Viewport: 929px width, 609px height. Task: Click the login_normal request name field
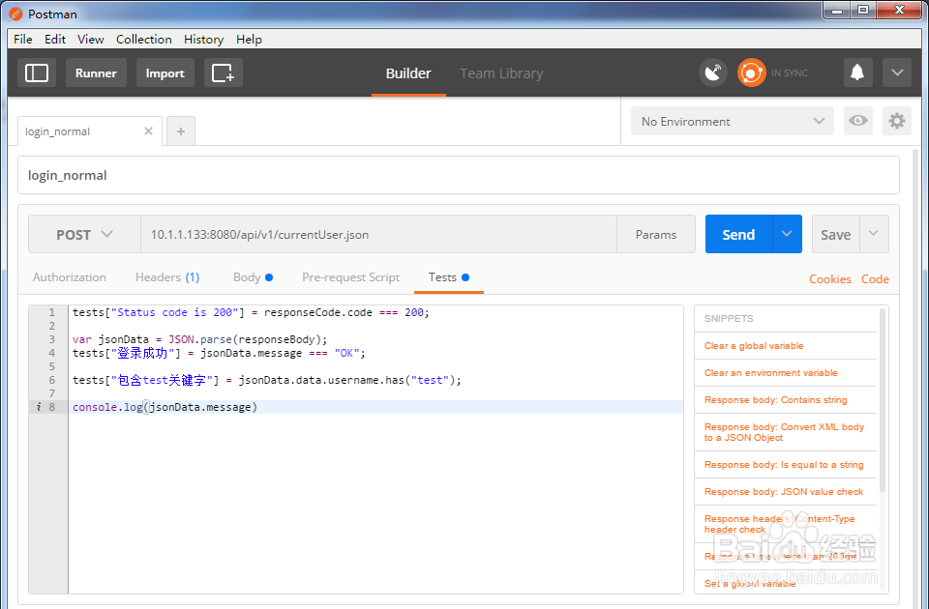tap(459, 175)
